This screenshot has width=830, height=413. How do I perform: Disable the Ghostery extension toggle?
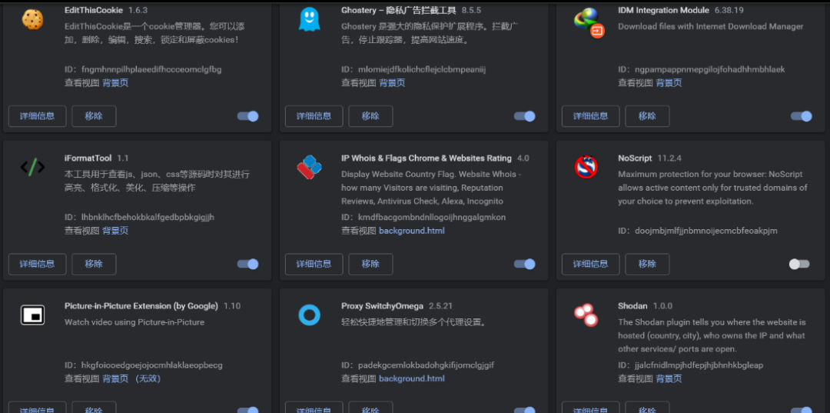pyautogui.click(x=525, y=116)
